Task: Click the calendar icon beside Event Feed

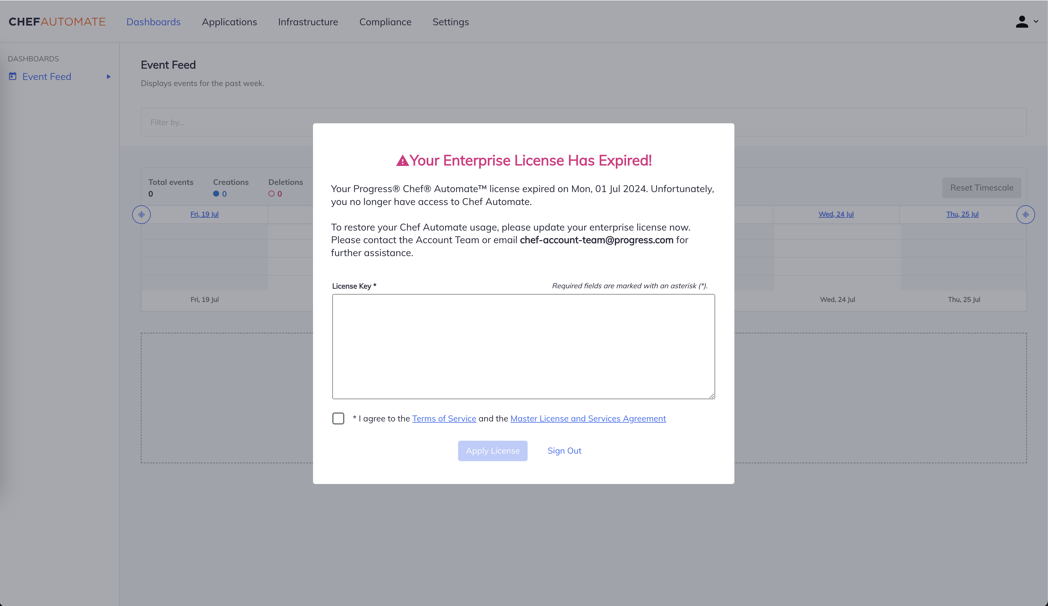Action: [x=12, y=76]
